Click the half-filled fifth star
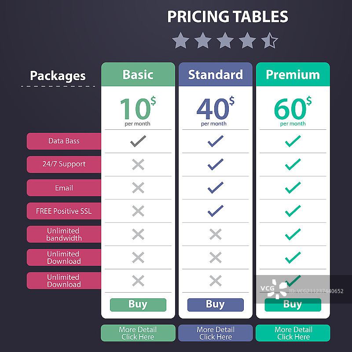352x352 pixels. [269, 40]
